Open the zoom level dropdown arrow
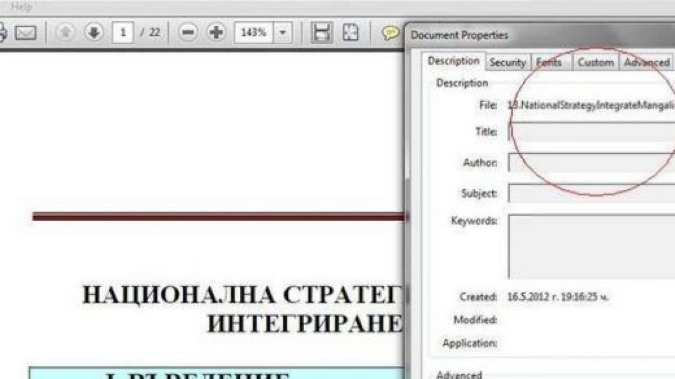This screenshot has width=675, height=379. pyautogui.click(x=283, y=33)
